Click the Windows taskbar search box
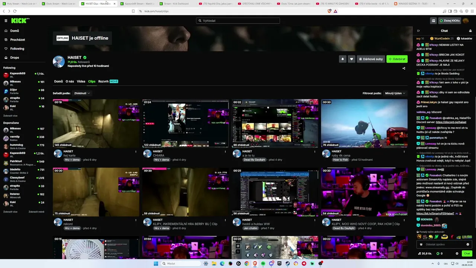The image size is (476, 268). point(181,264)
